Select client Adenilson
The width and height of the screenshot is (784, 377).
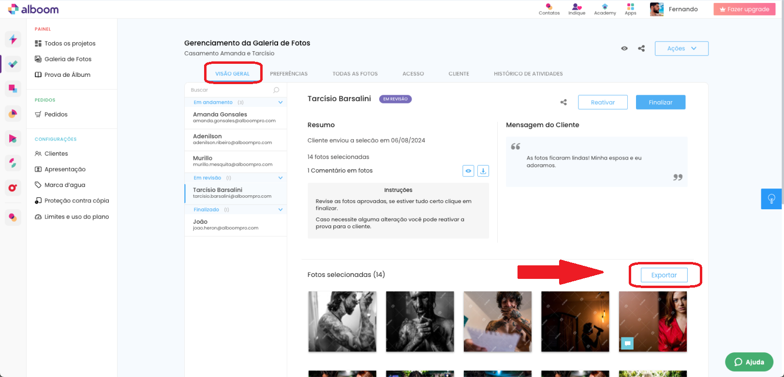236,140
